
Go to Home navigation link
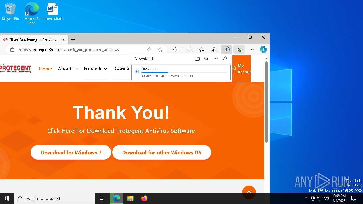click(x=46, y=69)
